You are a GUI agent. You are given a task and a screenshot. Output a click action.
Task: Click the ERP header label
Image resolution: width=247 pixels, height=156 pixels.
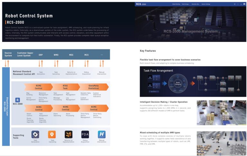click(x=41, y=55)
